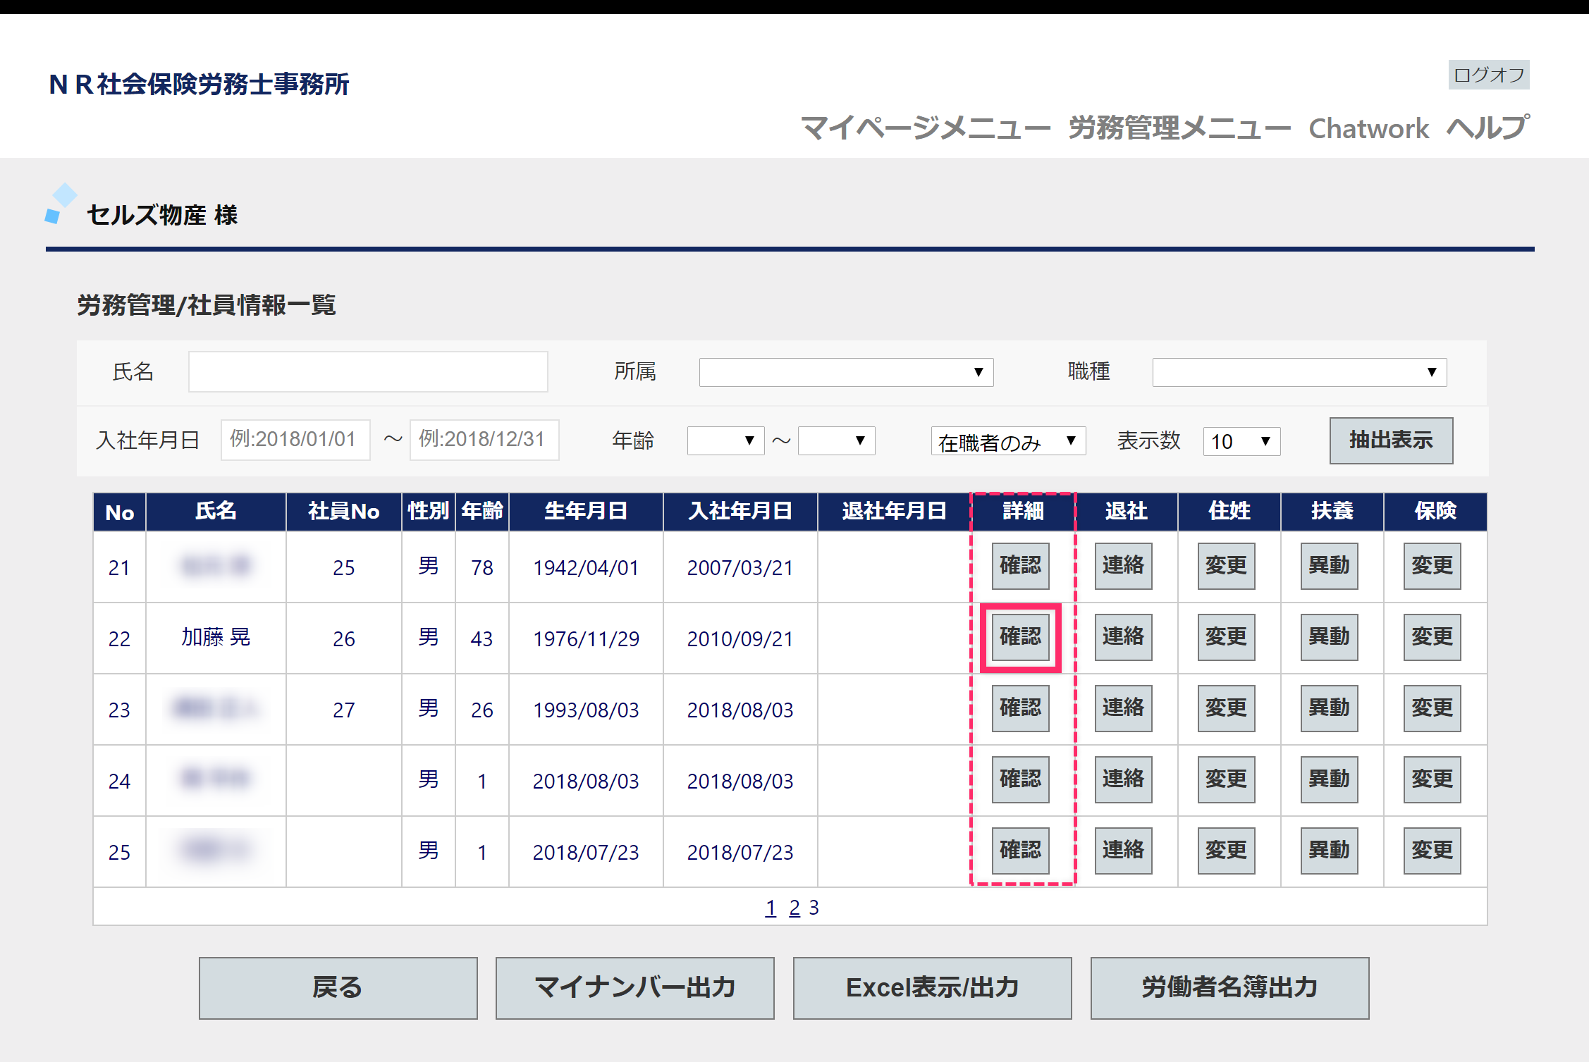This screenshot has width=1589, height=1062.
Task: Open the 所属 dropdown
Action: (845, 372)
